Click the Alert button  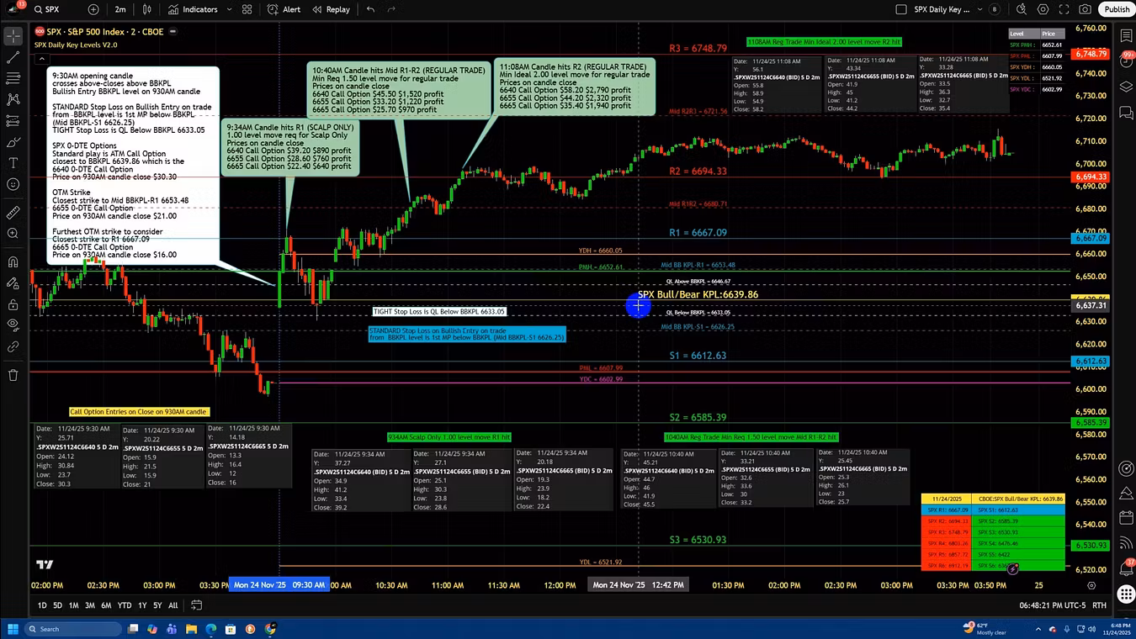284,9
